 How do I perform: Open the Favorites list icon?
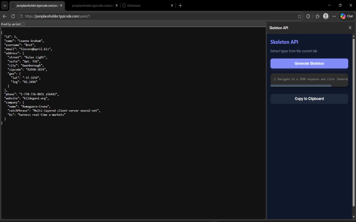pyautogui.click(x=318, y=16)
